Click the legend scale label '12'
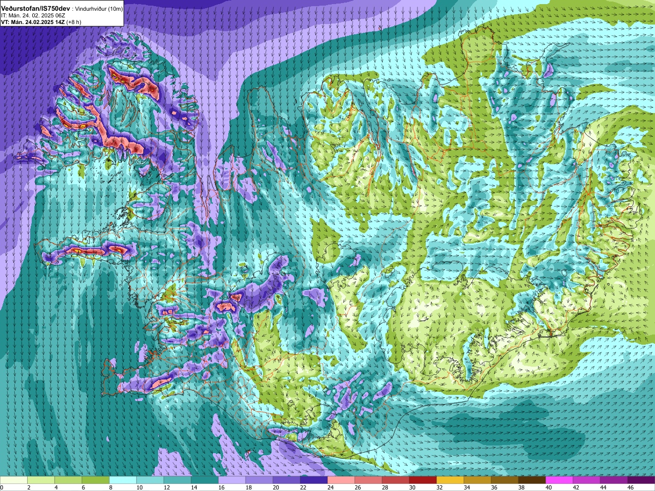This screenshot has height=491, width=655. pyautogui.click(x=166, y=488)
